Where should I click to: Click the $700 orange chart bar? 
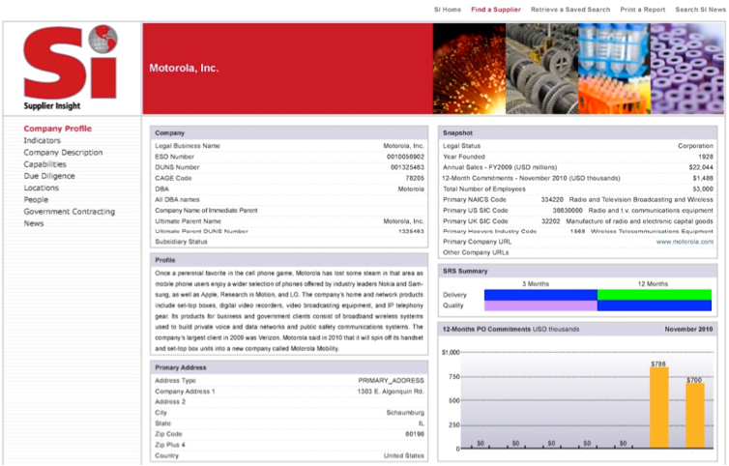(694, 416)
